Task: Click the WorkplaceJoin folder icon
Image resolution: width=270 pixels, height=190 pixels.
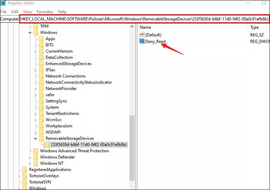Action: point(41,126)
